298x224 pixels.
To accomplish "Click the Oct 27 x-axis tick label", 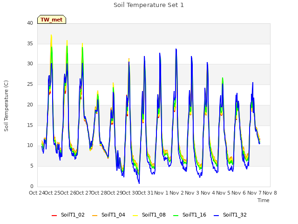I will click(84, 193).
